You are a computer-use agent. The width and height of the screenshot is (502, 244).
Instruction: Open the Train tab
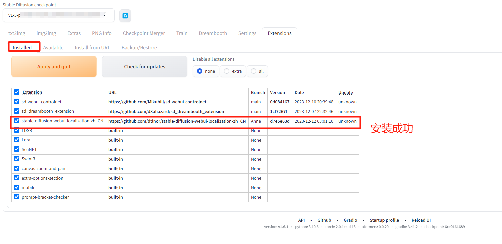tap(182, 33)
